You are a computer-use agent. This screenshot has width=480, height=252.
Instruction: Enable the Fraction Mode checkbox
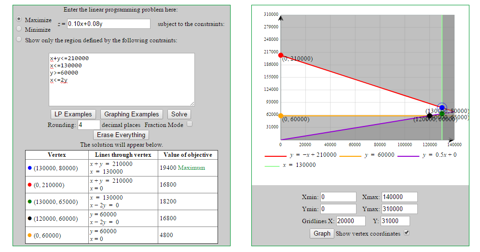pos(190,124)
